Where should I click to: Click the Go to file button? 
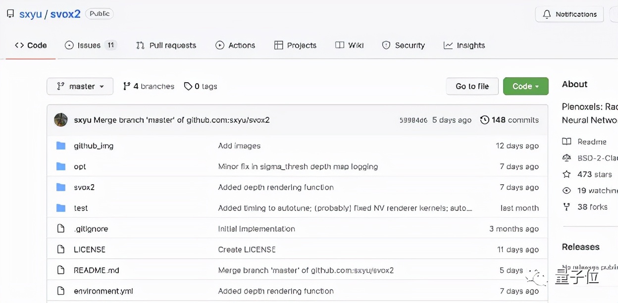pos(472,86)
